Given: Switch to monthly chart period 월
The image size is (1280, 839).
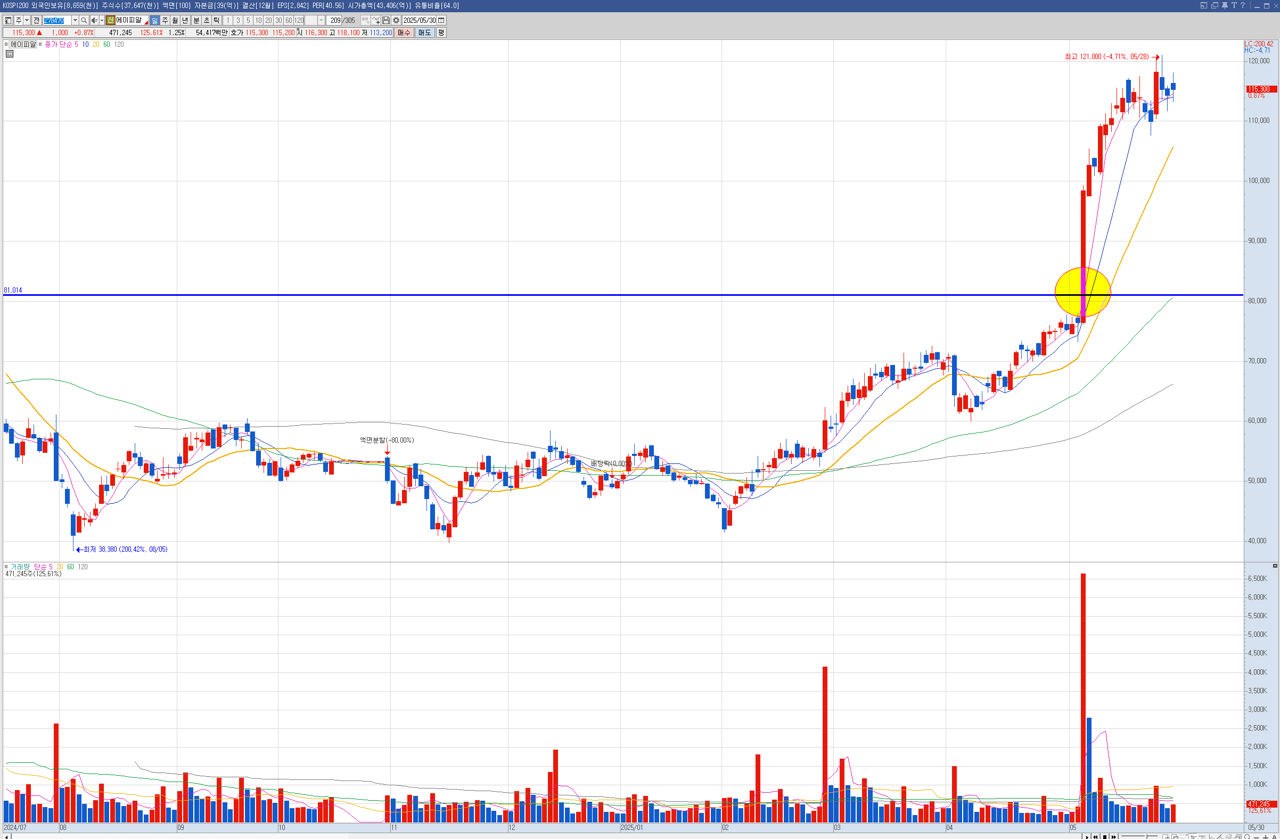Looking at the screenshot, I should click(175, 20).
